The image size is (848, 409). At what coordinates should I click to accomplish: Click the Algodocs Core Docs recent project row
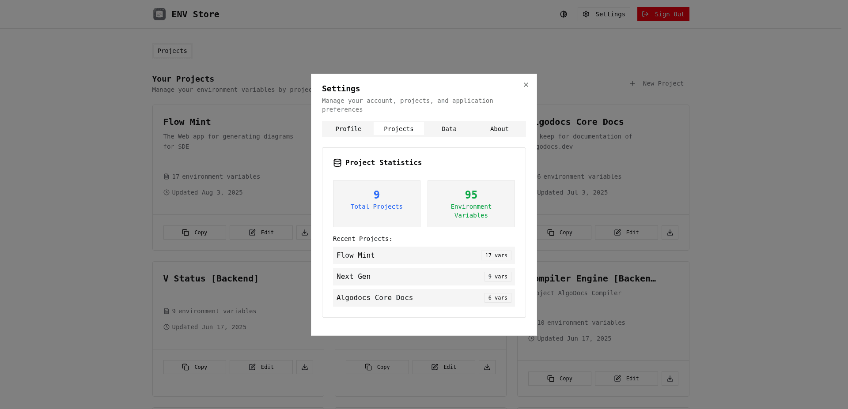(x=424, y=298)
